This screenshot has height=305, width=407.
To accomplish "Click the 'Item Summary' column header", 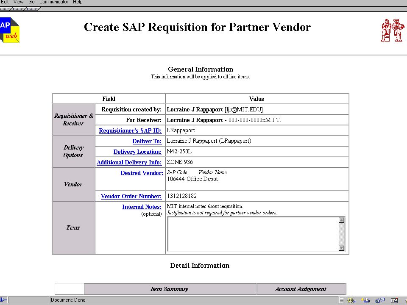I will [x=170, y=289].
